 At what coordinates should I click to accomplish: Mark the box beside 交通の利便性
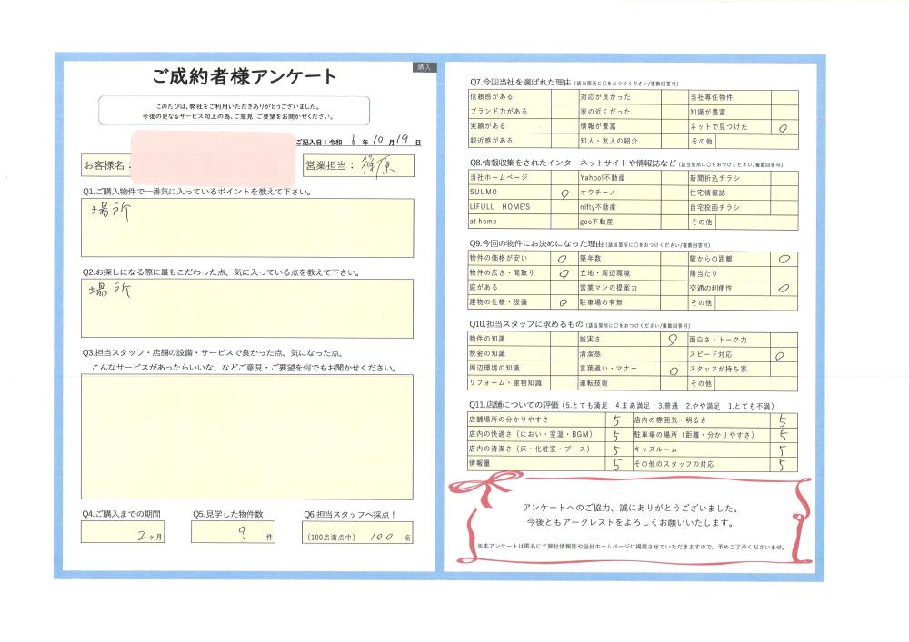784,288
